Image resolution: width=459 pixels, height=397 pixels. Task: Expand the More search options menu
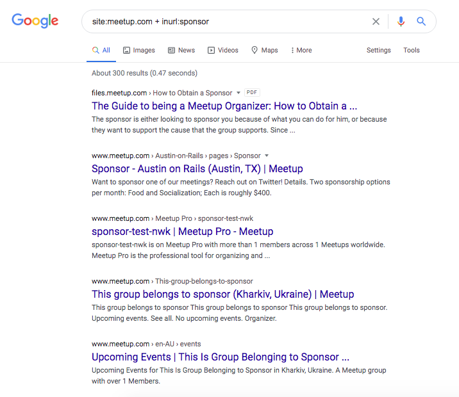click(x=301, y=51)
